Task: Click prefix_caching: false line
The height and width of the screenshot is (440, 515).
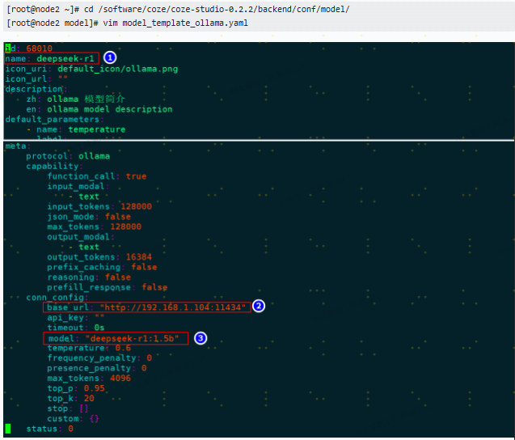Action: [x=102, y=267]
